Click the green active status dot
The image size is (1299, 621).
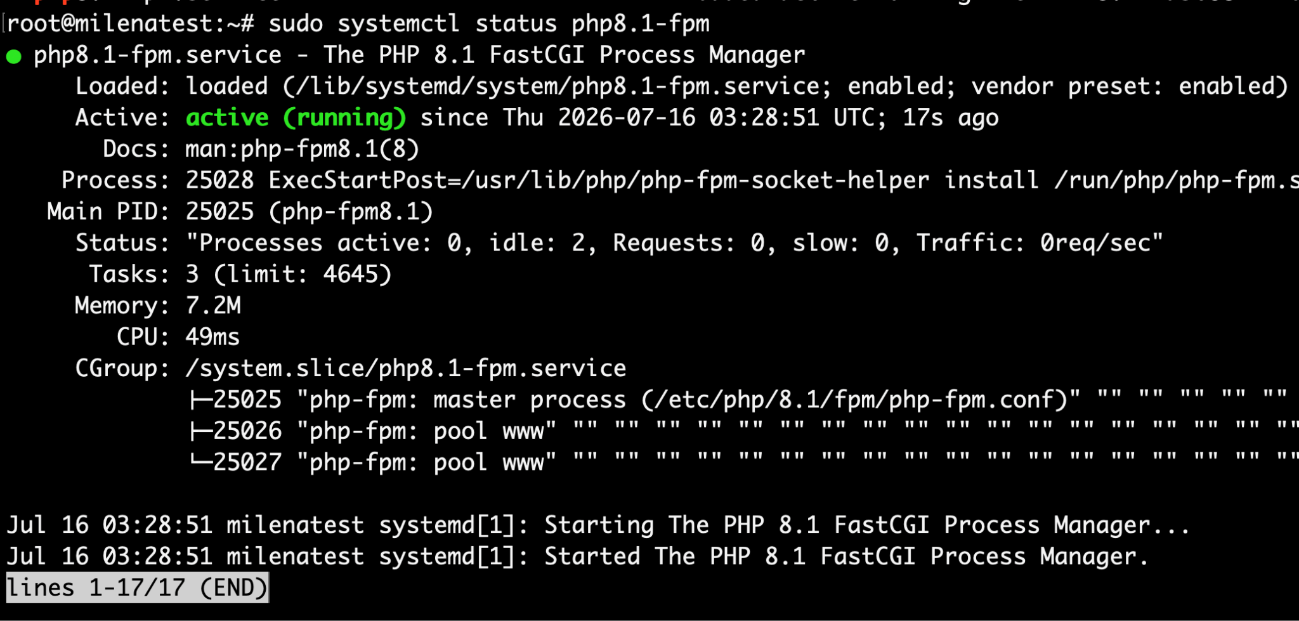click(x=14, y=57)
